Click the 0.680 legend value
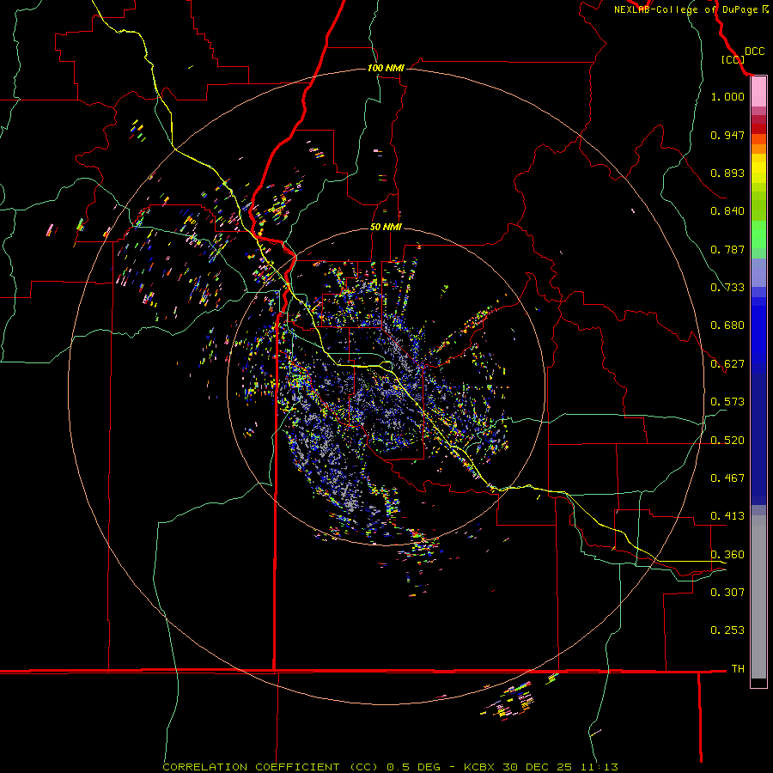Image resolution: width=773 pixels, height=773 pixels. pyautogui.click(x=727, y=326)
